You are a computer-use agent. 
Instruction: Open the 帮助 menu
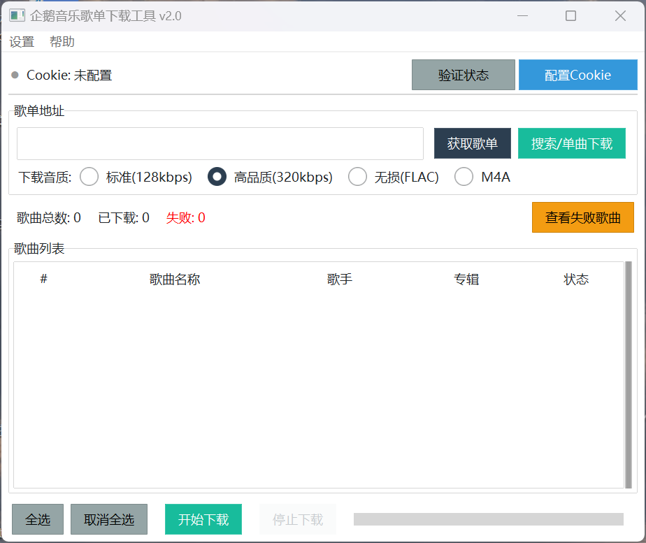pos(62,41)
